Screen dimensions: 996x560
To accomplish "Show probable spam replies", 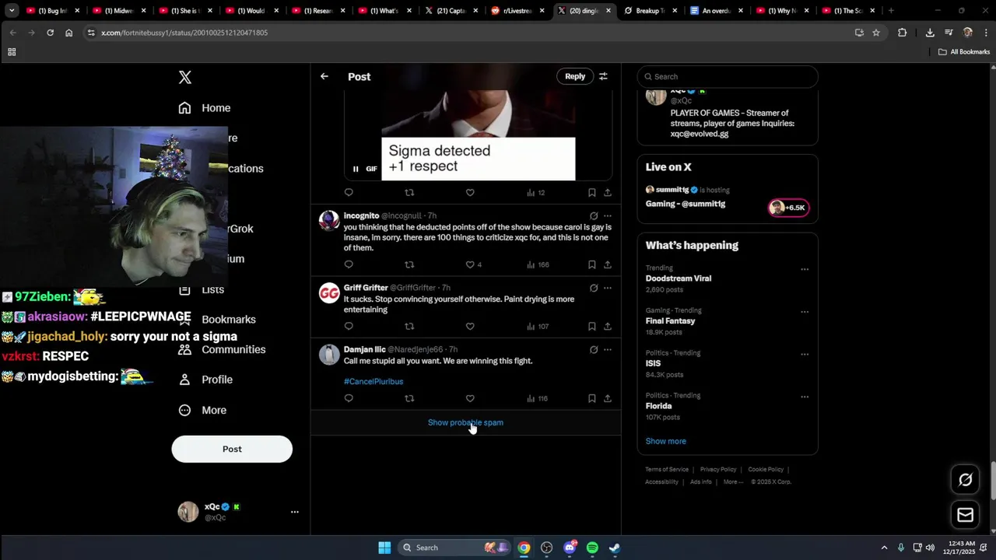I will pyautogui.click(x=465, y=422).
